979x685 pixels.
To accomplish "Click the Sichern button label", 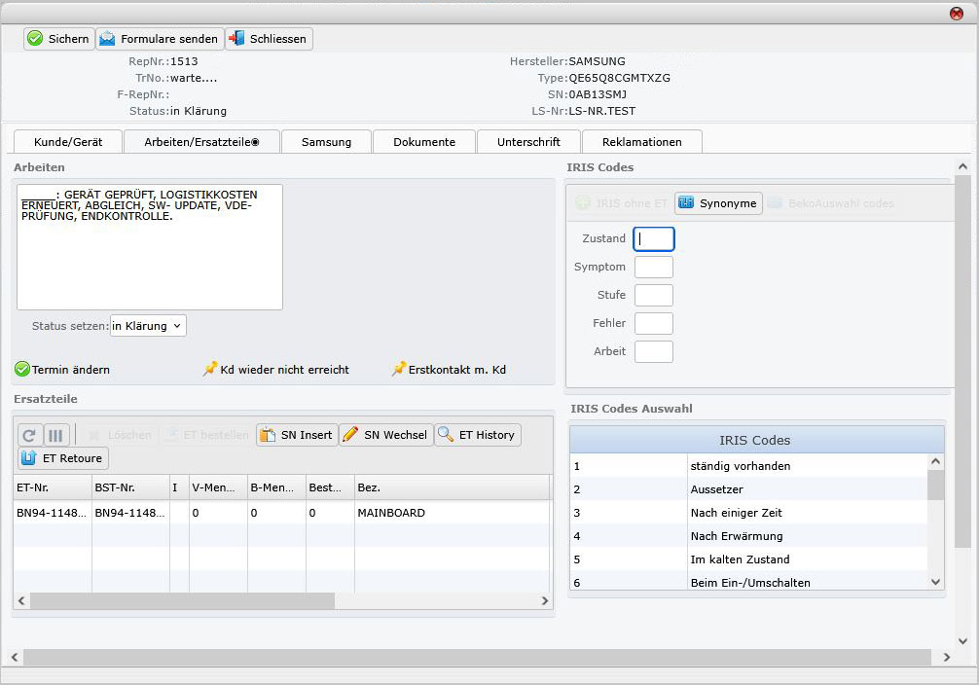I will point(69,39).
